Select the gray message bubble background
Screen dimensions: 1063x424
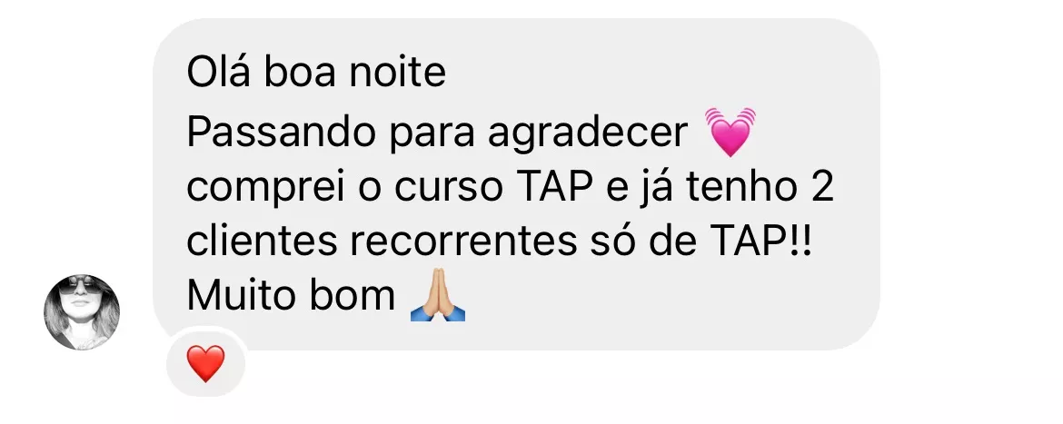pos(517,184)
